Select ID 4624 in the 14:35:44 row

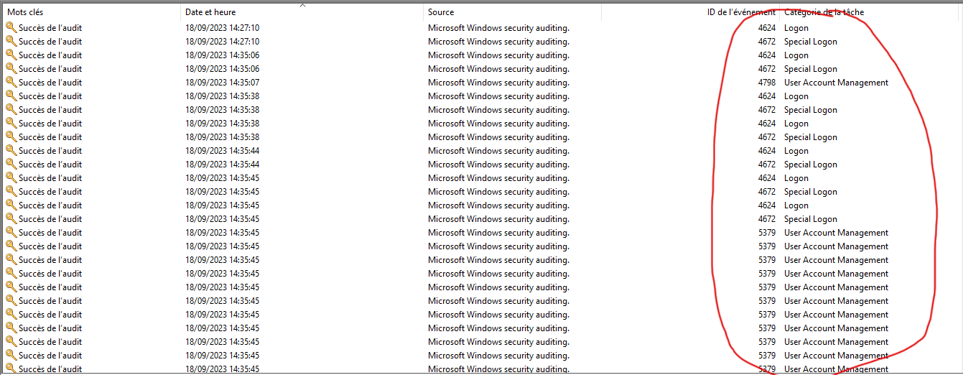(x=766, y=151)
